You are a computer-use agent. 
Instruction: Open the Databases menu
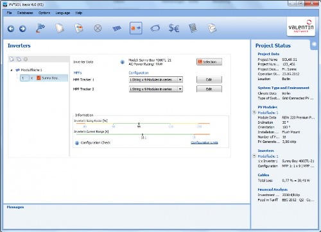[25, 13]
